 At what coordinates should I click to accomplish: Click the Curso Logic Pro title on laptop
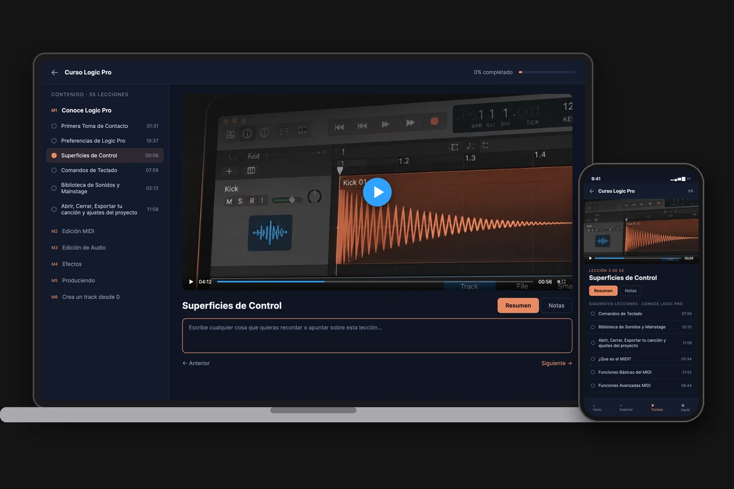click(x=88, y=73)
